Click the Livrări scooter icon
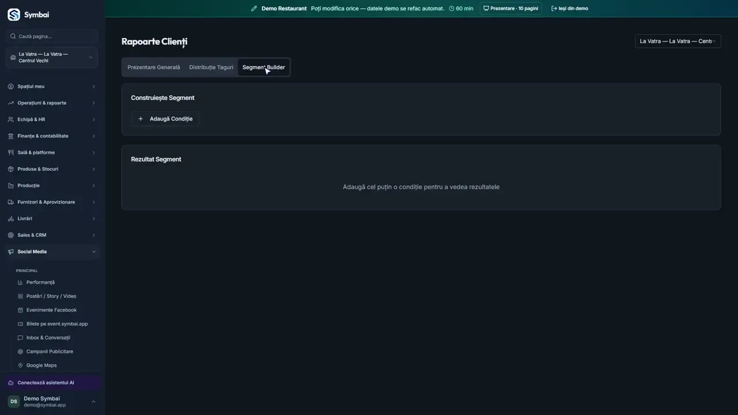The height and width of the screenshot is (415, 738). [11, 218]
